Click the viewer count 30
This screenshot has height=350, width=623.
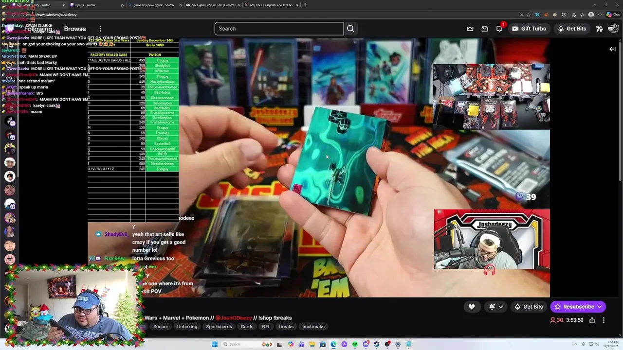[556, 320]
